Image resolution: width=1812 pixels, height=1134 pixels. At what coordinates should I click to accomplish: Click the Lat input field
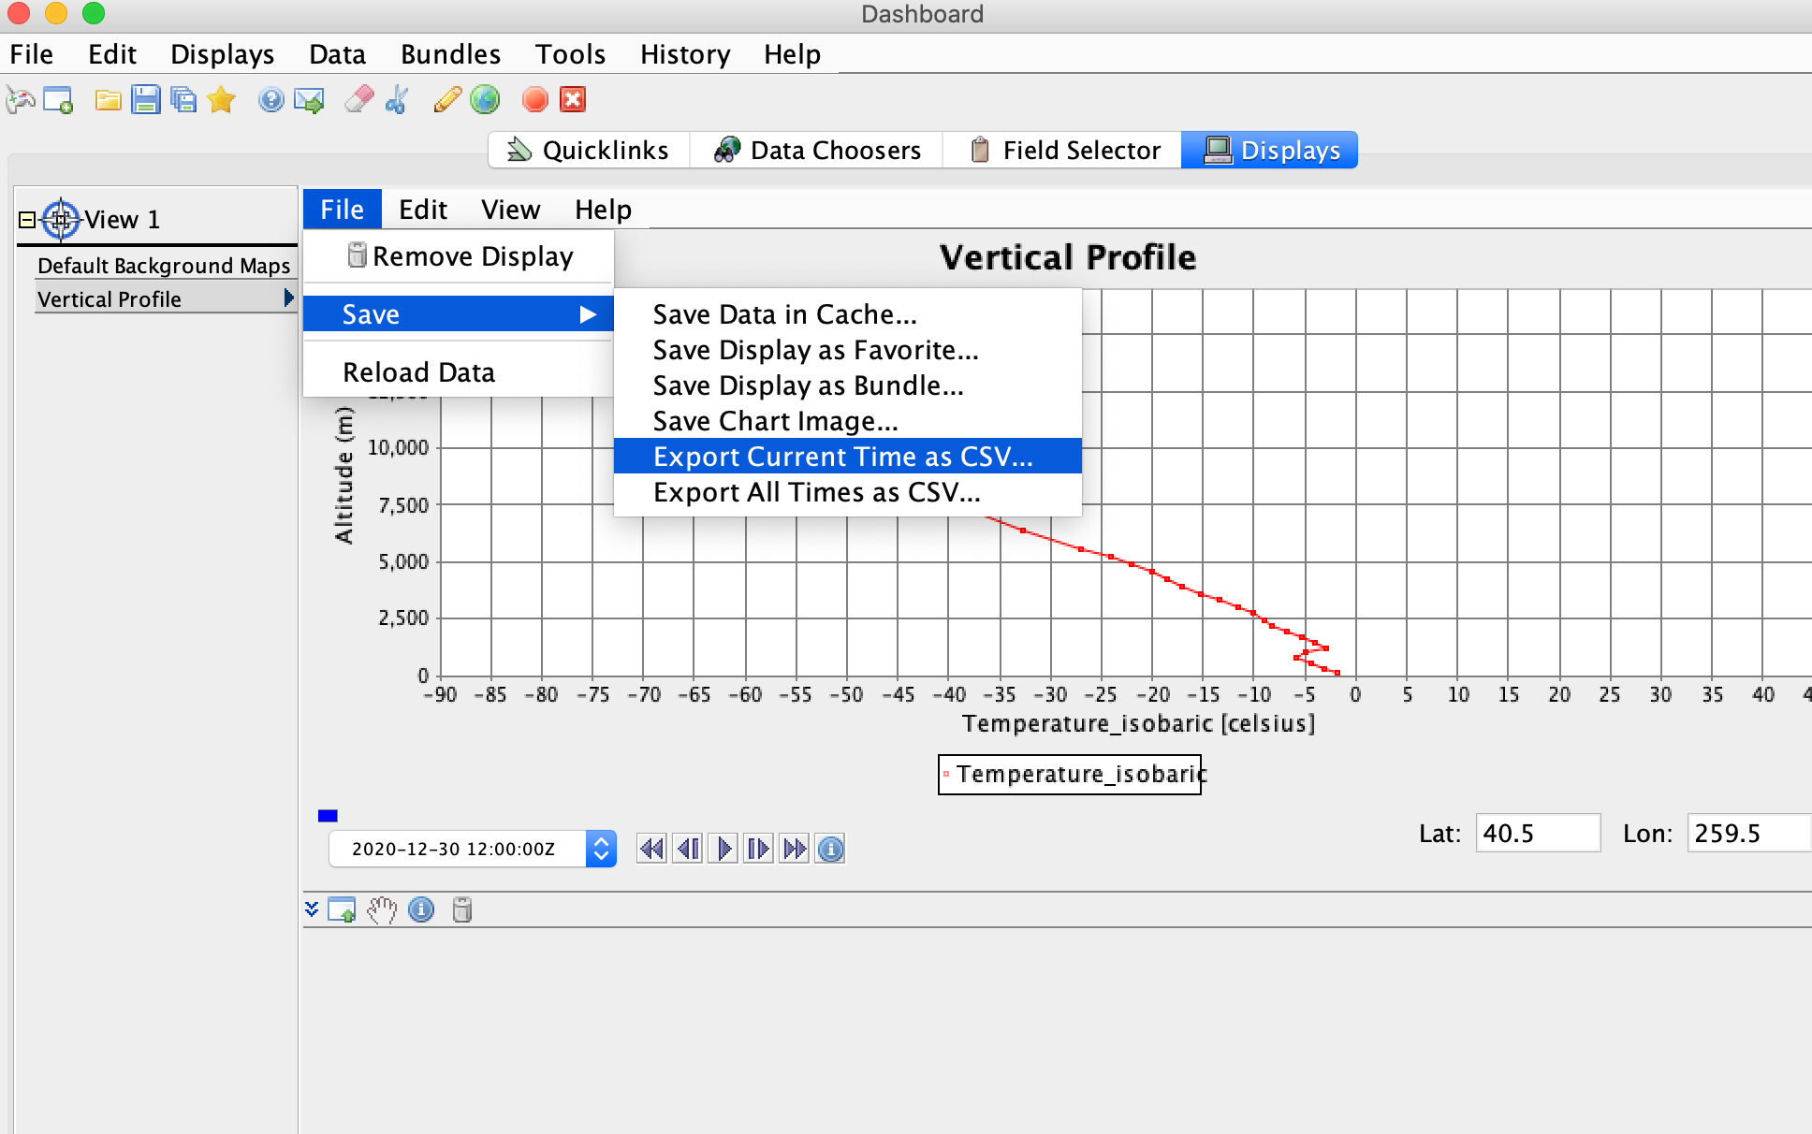(1537, 833)
